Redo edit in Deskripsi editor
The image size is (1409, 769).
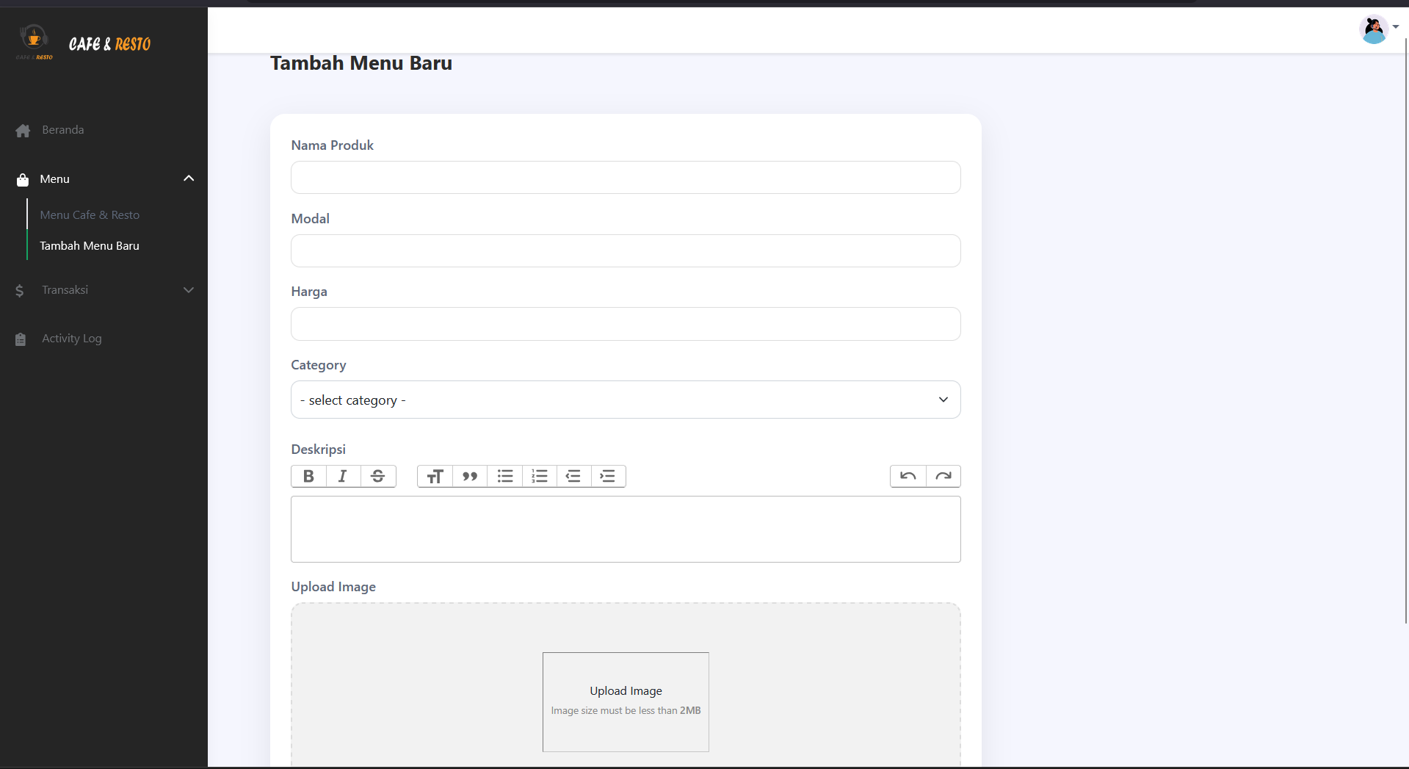coord(943,476)
